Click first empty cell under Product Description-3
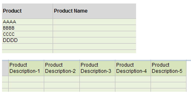This screenshot has height=95, width=191. point(97,79)
